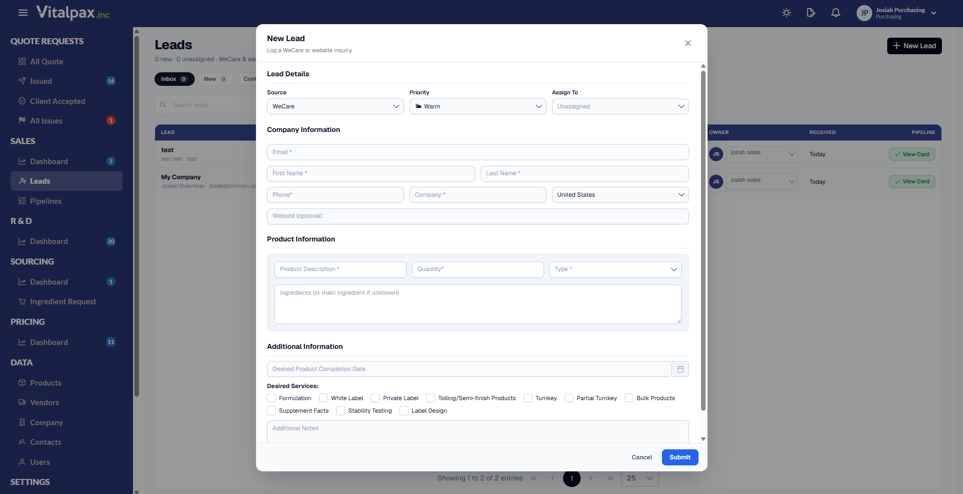Screen dimensions: 963x494
Task: Click the Product Description field
Action: point(340,270)
